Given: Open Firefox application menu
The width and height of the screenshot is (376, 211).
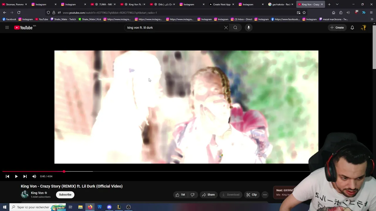Looking at the screenshot, I should point(372,13).
